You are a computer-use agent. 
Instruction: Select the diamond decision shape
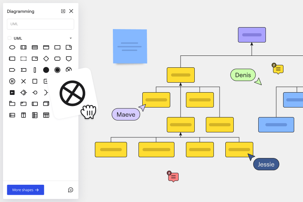pyautogui.click(x=46, y=59)
